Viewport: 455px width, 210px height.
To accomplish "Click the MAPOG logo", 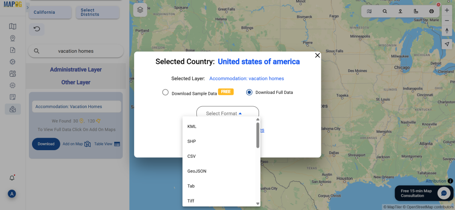I will pyautogui.click(x=12, y=4).
